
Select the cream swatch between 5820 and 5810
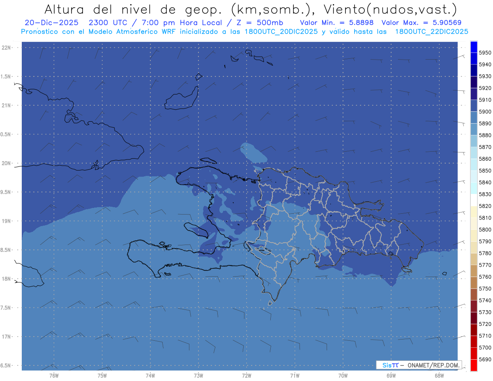click(474, 212)
